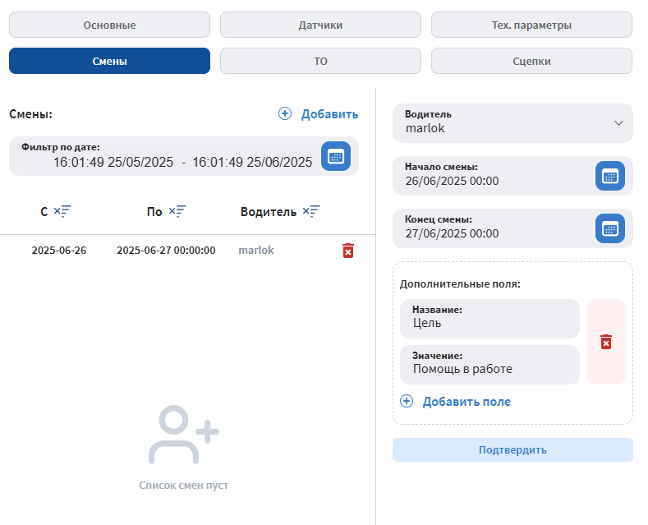Viewport: 648px width, 525px height.
Task: Sort shifts by the Водитель column
Action: pyautogui.click(x=310, y=212)
